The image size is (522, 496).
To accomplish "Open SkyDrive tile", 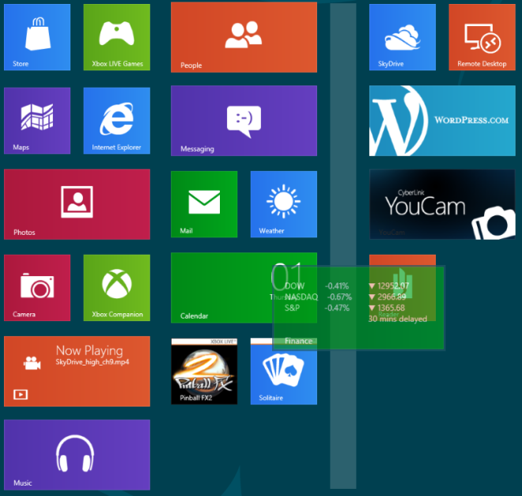I will pos(402,37).
